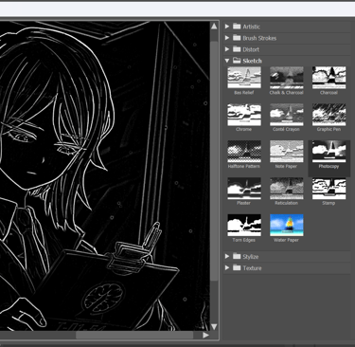This screenshot has width=355, height=347.
Task: Click the Torn Edges filter name text
Action: [244, 240]
